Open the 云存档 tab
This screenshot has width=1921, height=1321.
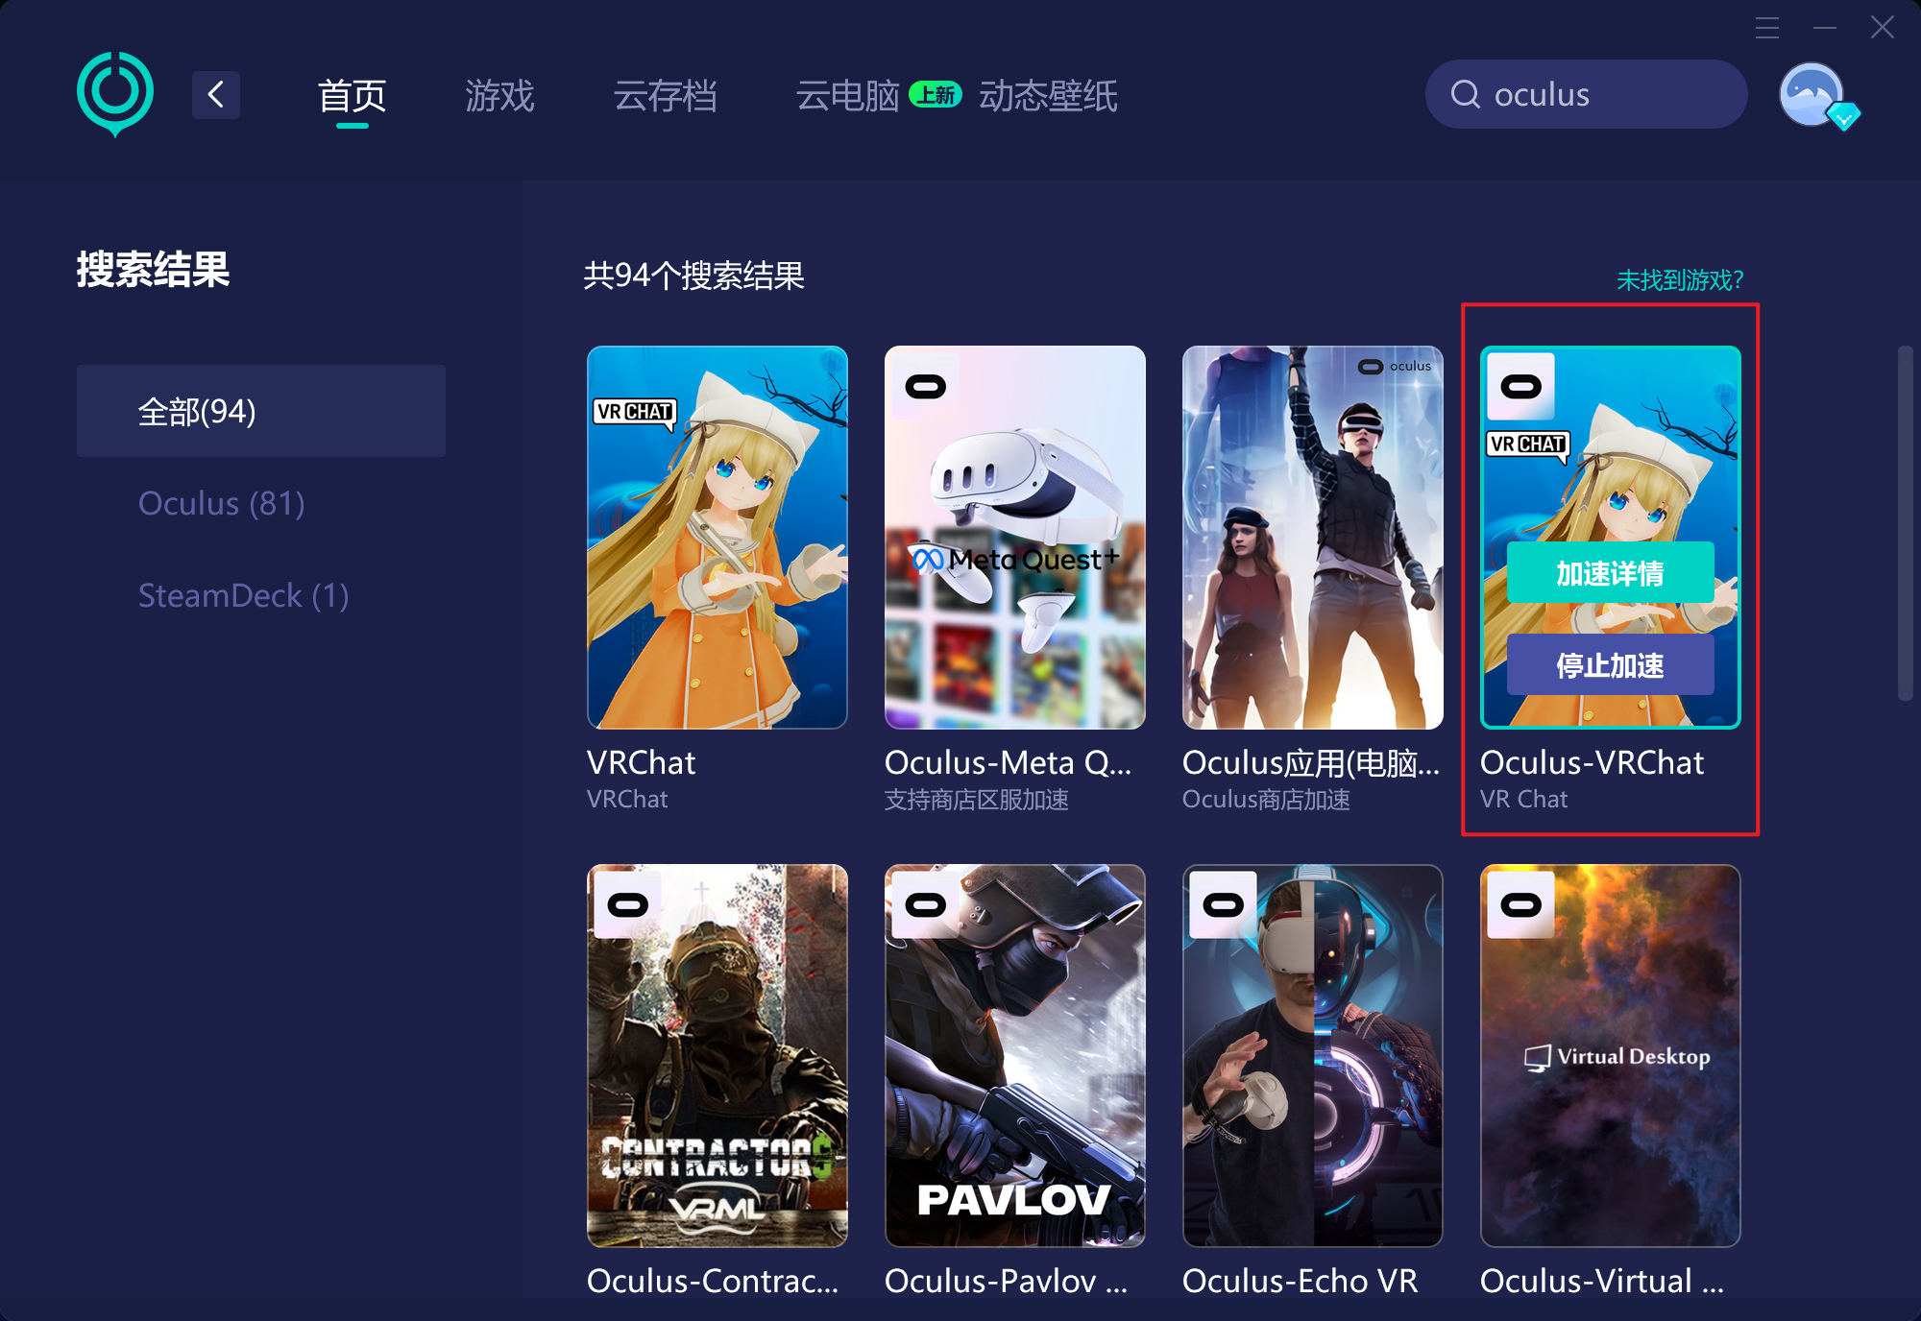[665, 95]
